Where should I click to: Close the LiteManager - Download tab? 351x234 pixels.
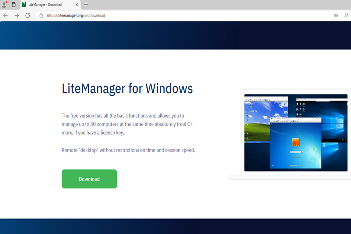(x=77, y=5)
